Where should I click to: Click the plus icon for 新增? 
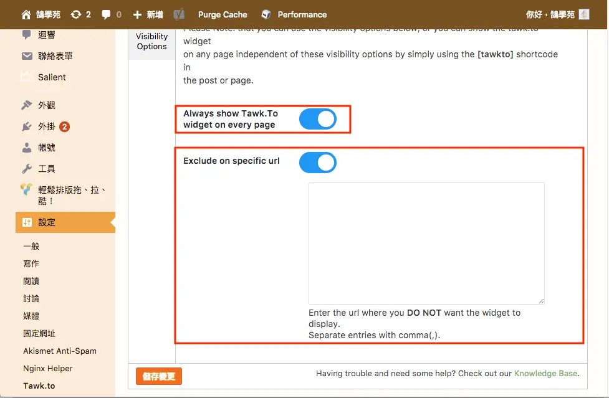(x=137, y=15)
